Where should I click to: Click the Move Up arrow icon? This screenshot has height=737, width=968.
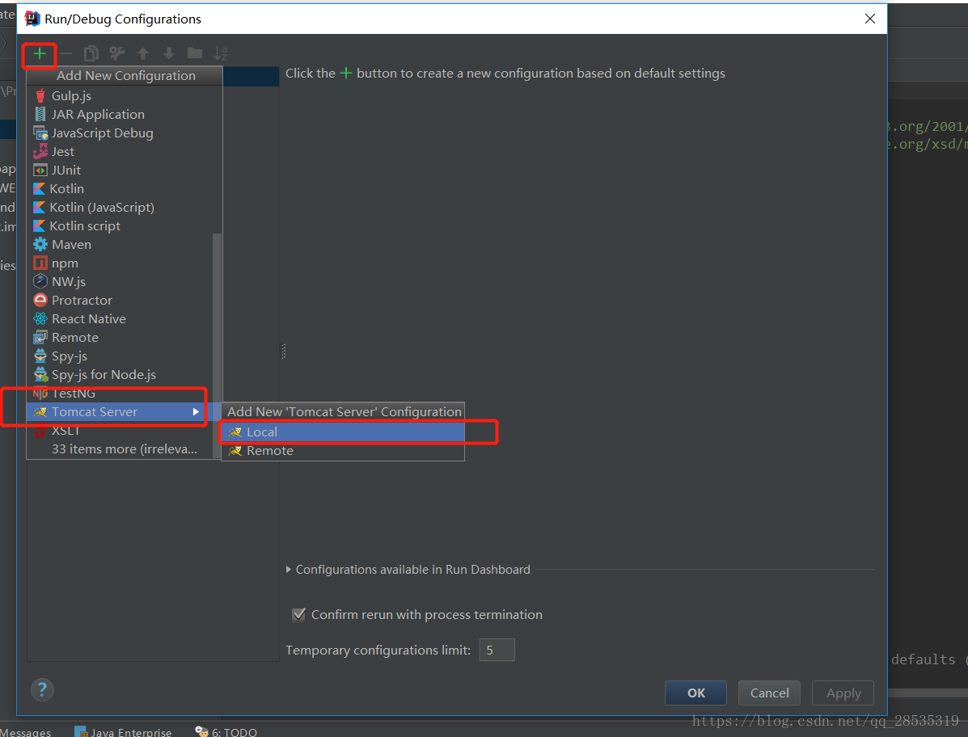pos(143,53)
